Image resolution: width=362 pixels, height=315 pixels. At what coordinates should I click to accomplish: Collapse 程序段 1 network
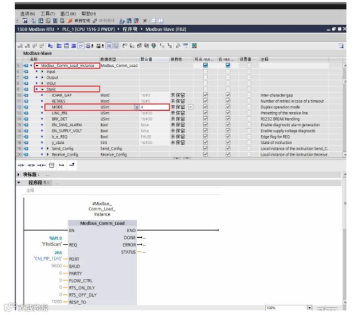[19, 183]
